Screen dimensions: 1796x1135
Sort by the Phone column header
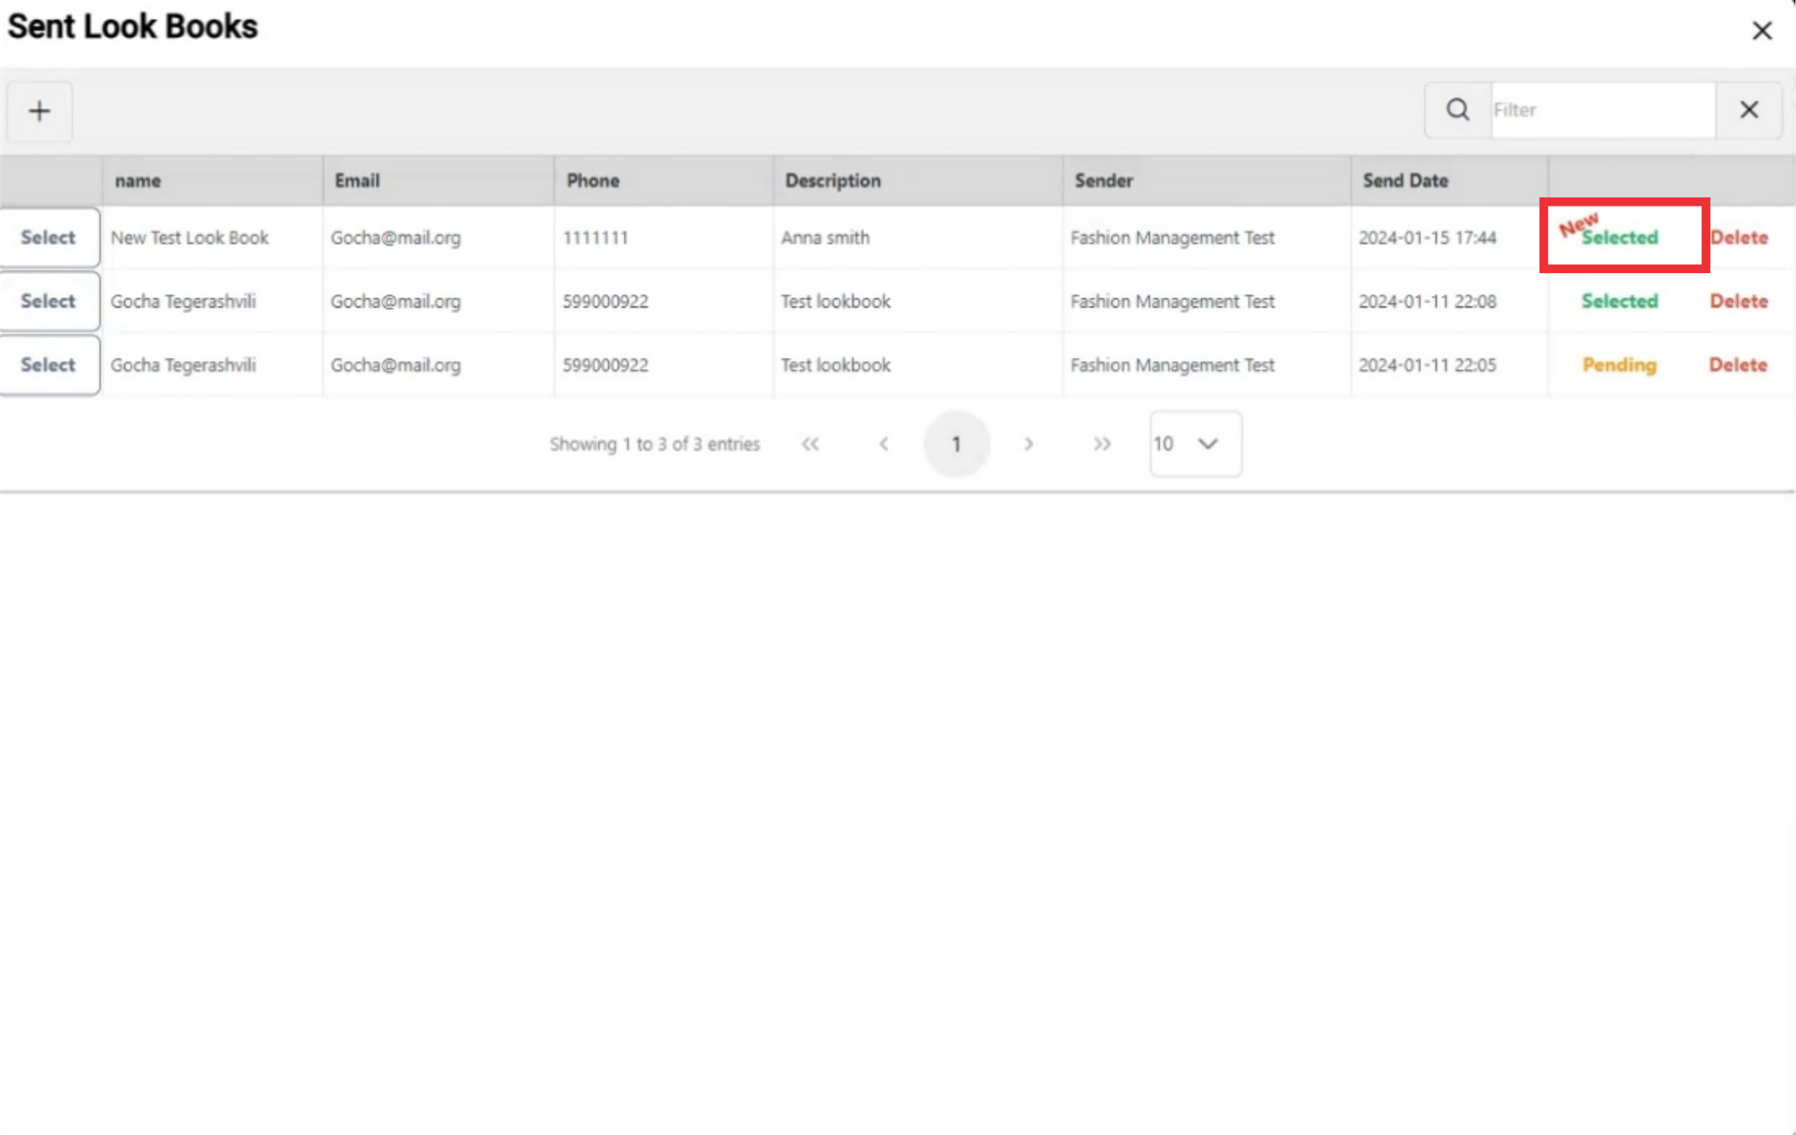coord(663,180)
